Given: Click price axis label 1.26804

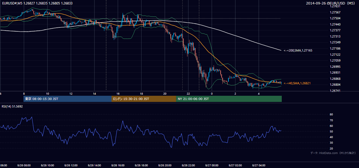Looking at the screenshot, I should [x=335, y=85].
